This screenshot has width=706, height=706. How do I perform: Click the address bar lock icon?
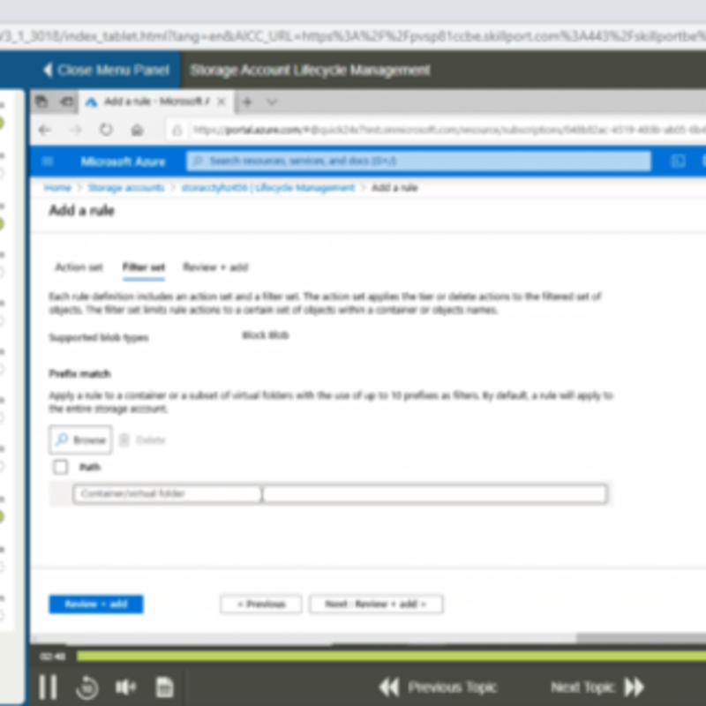coord(177,130)
